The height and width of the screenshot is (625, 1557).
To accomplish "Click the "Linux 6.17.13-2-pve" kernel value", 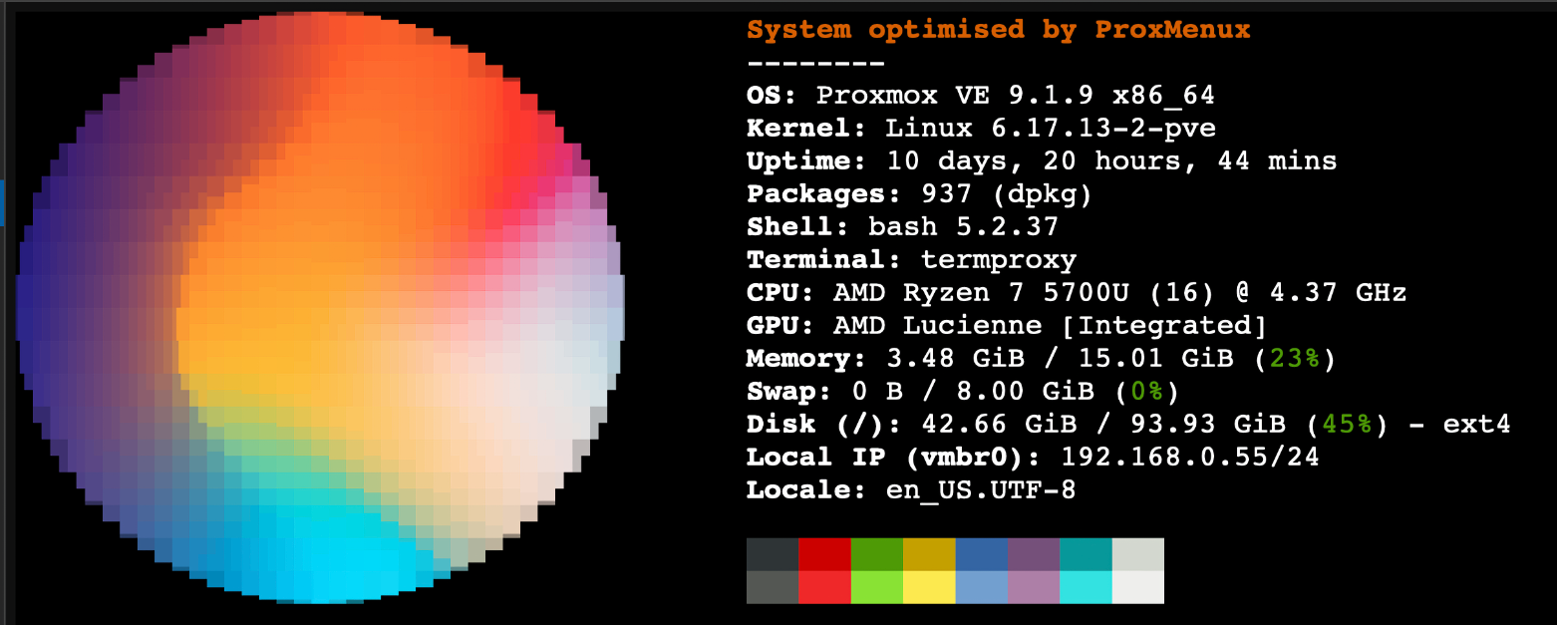I will click(1051, 129).
